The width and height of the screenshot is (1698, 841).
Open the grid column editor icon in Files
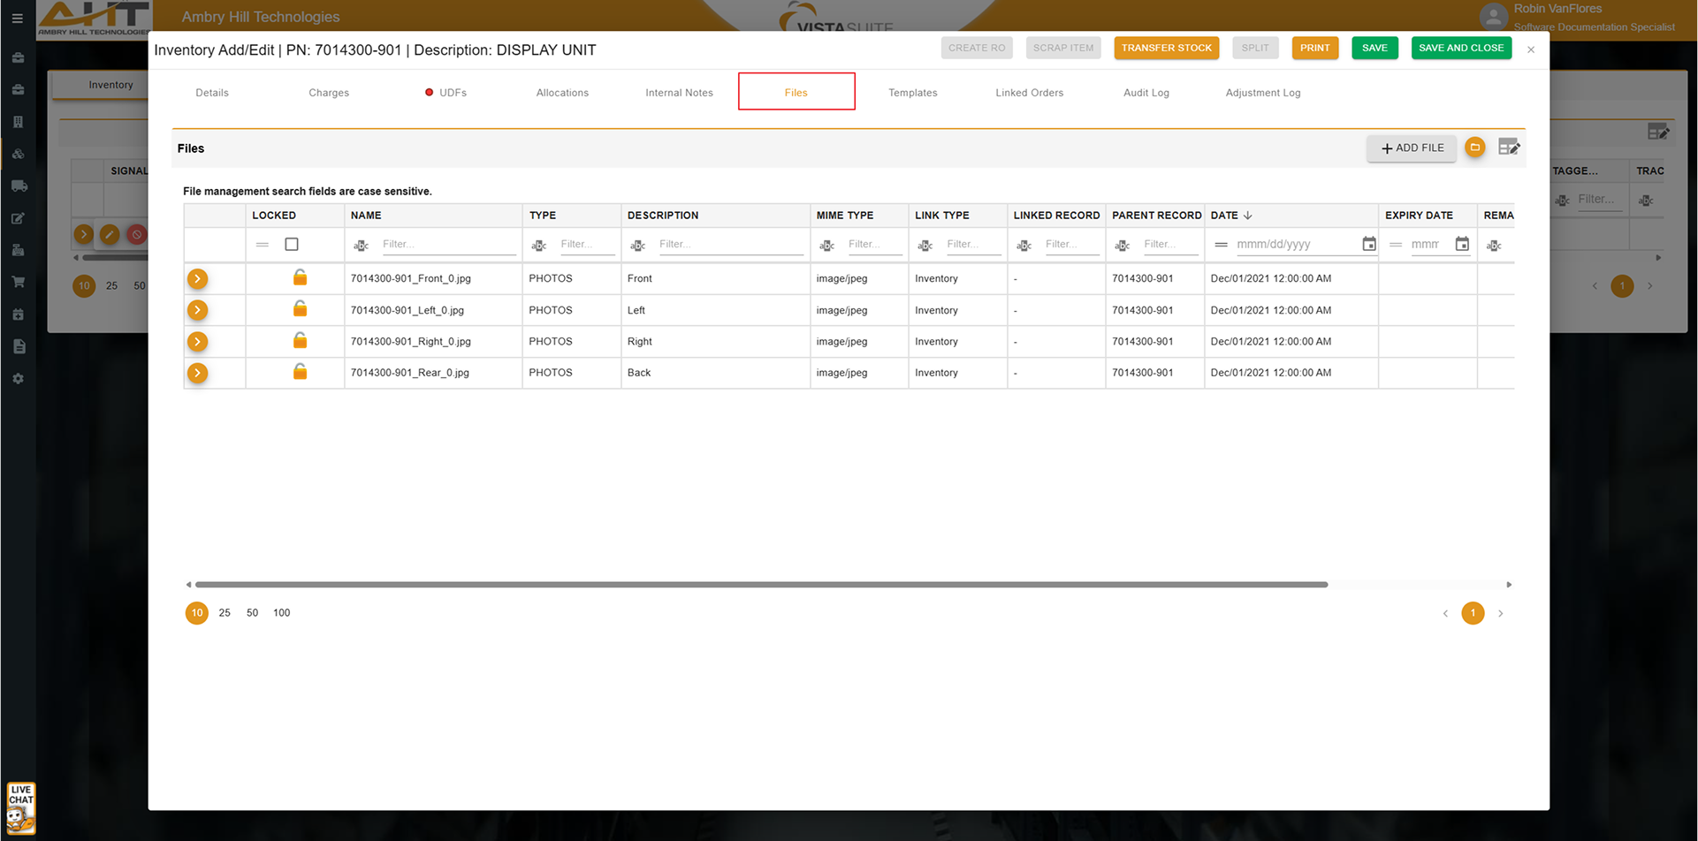tap(1508, 148)
